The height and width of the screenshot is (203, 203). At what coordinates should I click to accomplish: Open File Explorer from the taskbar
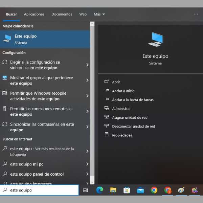point(113,190)
